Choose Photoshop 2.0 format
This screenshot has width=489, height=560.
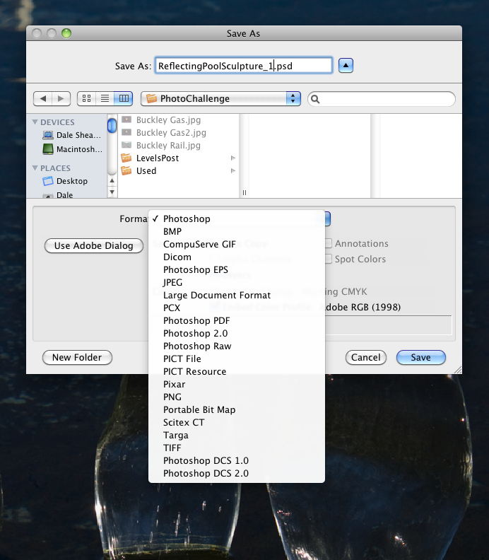[236, 333]
